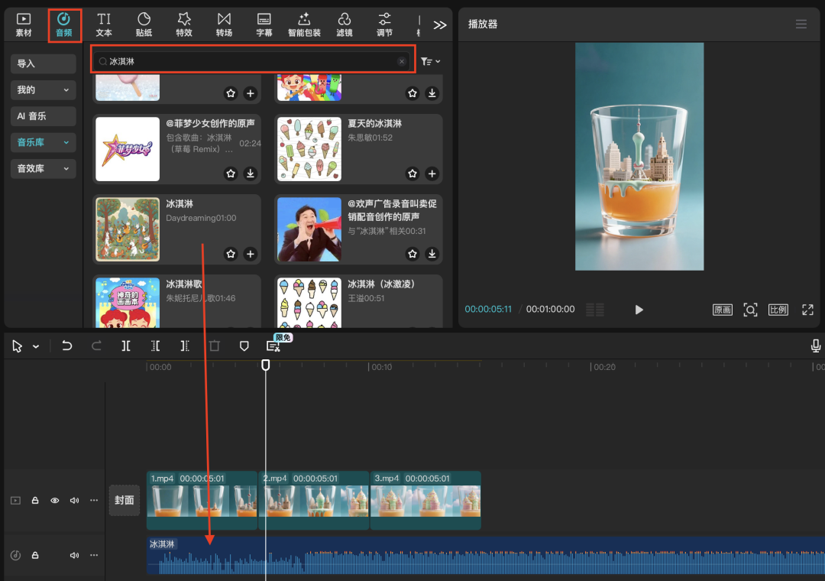
Task: Play the preview in the player
Action: 639,310
